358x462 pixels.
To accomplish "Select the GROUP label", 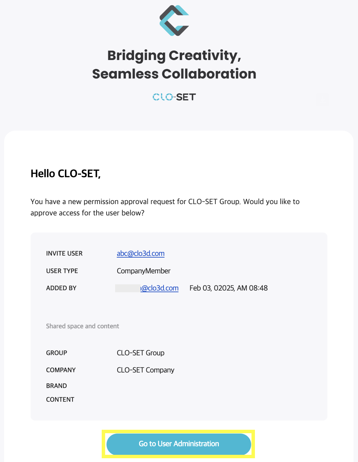I will (x=57, y=353).
